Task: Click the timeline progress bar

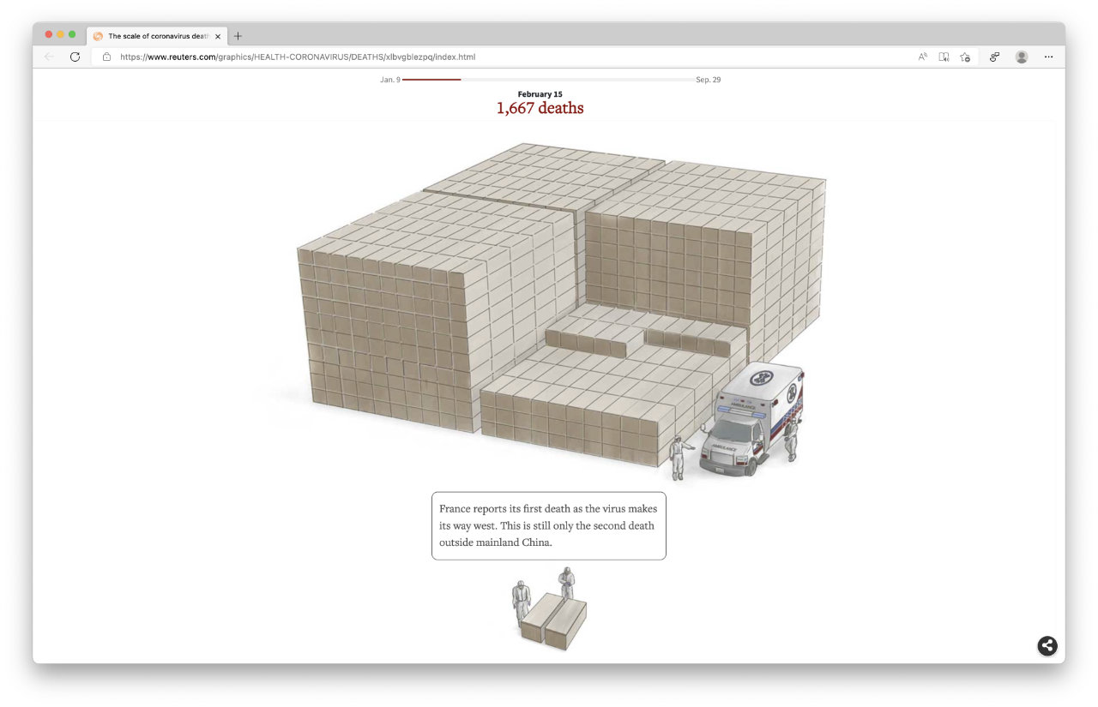Action: [x=547, y=80]
